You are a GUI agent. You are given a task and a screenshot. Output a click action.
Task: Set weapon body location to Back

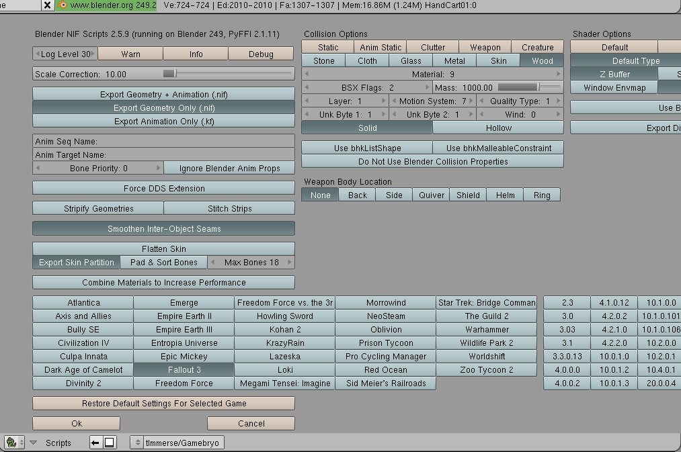coord(357,195)
